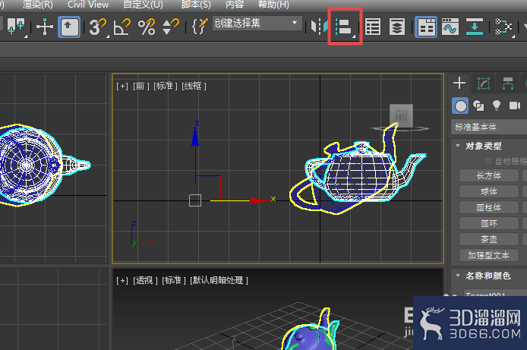
Task: Click the icon right of Curve Editor
Action: point(475,27)
